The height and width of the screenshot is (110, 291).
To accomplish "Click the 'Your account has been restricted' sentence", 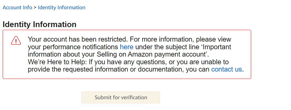I will tap(78, 39).
